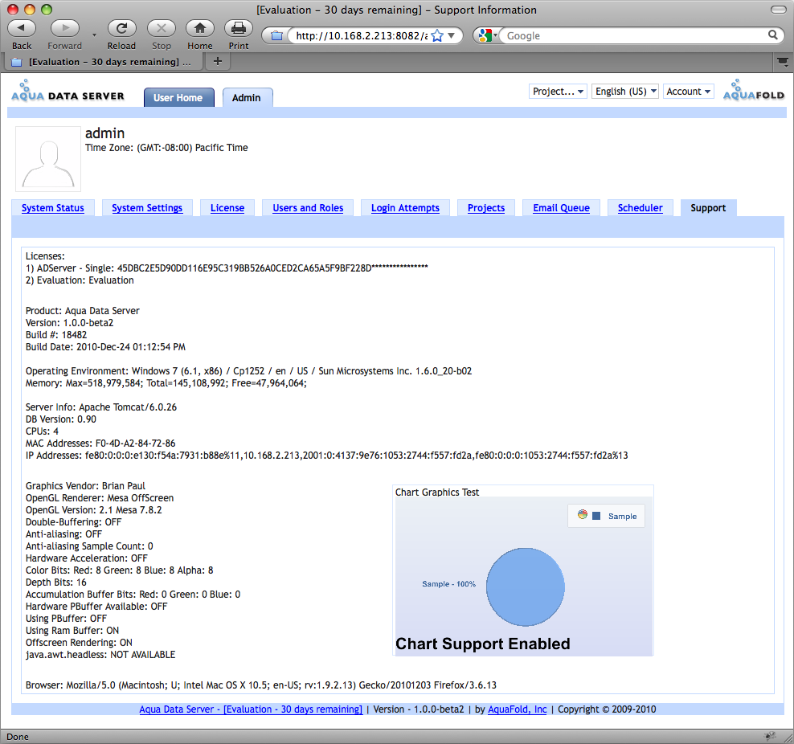The width and height of the screenshot is (794, 744).
Task: Select the Admin tab
Action: 247,98
